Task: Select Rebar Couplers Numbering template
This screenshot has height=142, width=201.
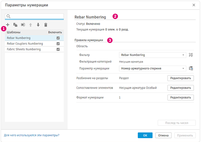Action: pyautogui.click(x=35, y=44)
